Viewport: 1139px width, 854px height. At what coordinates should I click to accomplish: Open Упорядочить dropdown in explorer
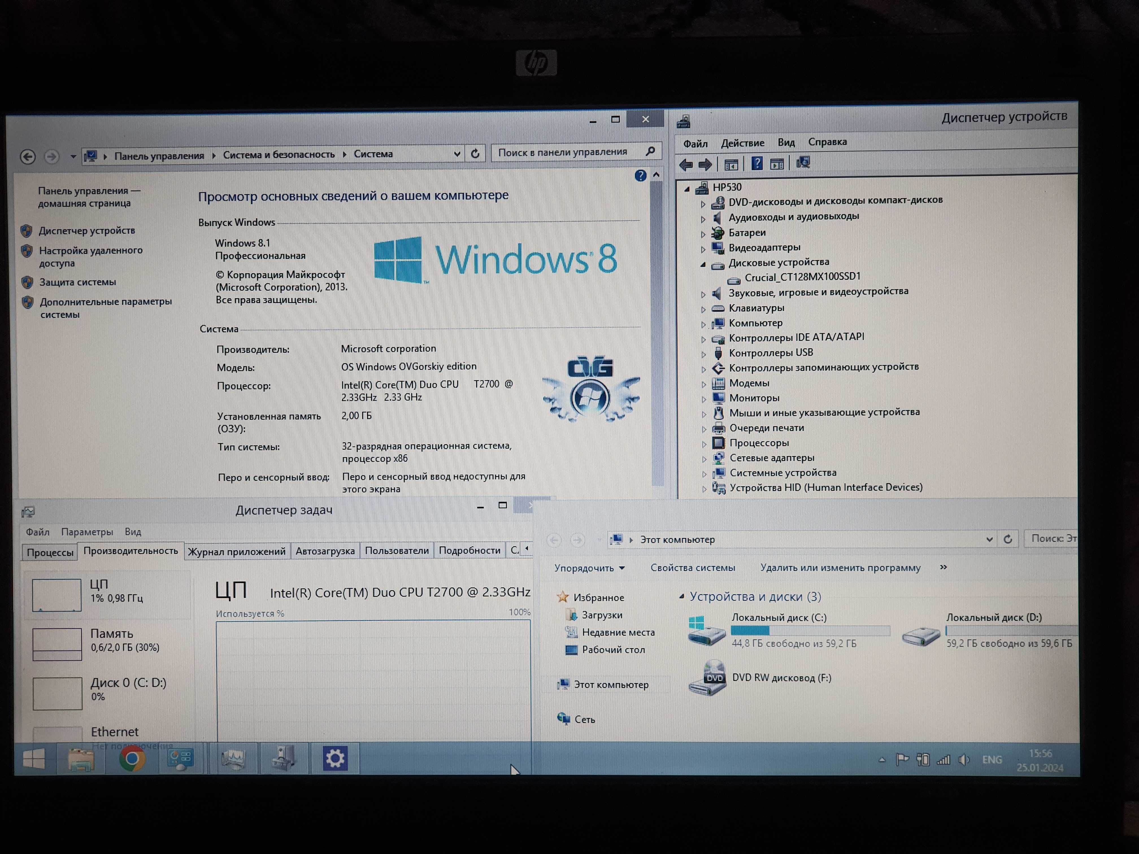[590, 568]
